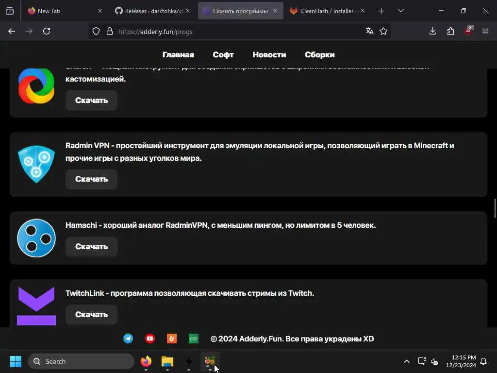Open the network status tray icon
Image resolution: width=497 pixels, height=373 pixels.
pyautogui.click(x=422, y=361)
